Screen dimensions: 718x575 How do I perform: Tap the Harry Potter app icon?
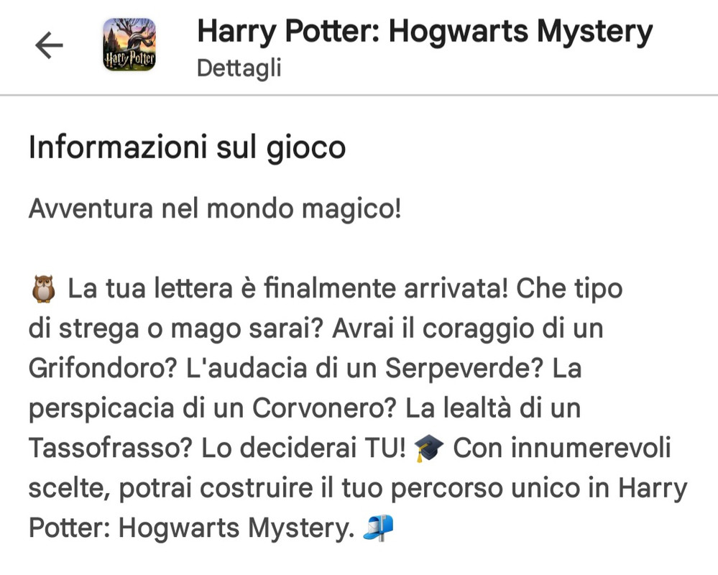(129, 45)
